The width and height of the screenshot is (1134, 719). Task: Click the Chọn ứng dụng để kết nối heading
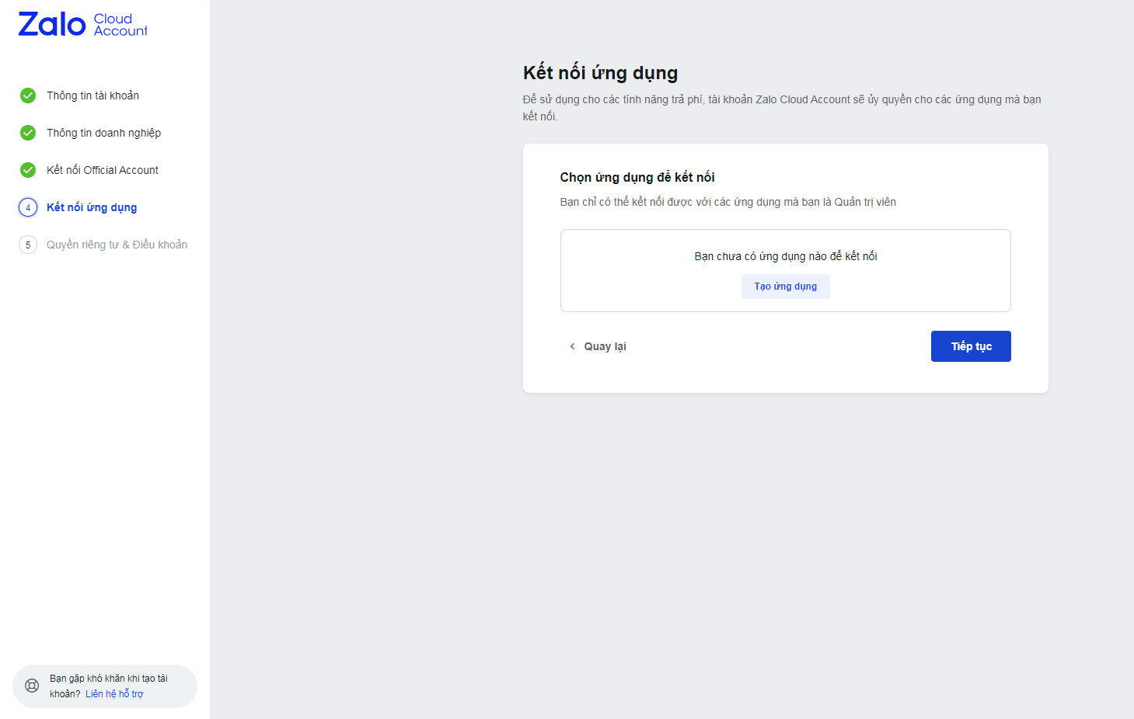pos(637,177)
